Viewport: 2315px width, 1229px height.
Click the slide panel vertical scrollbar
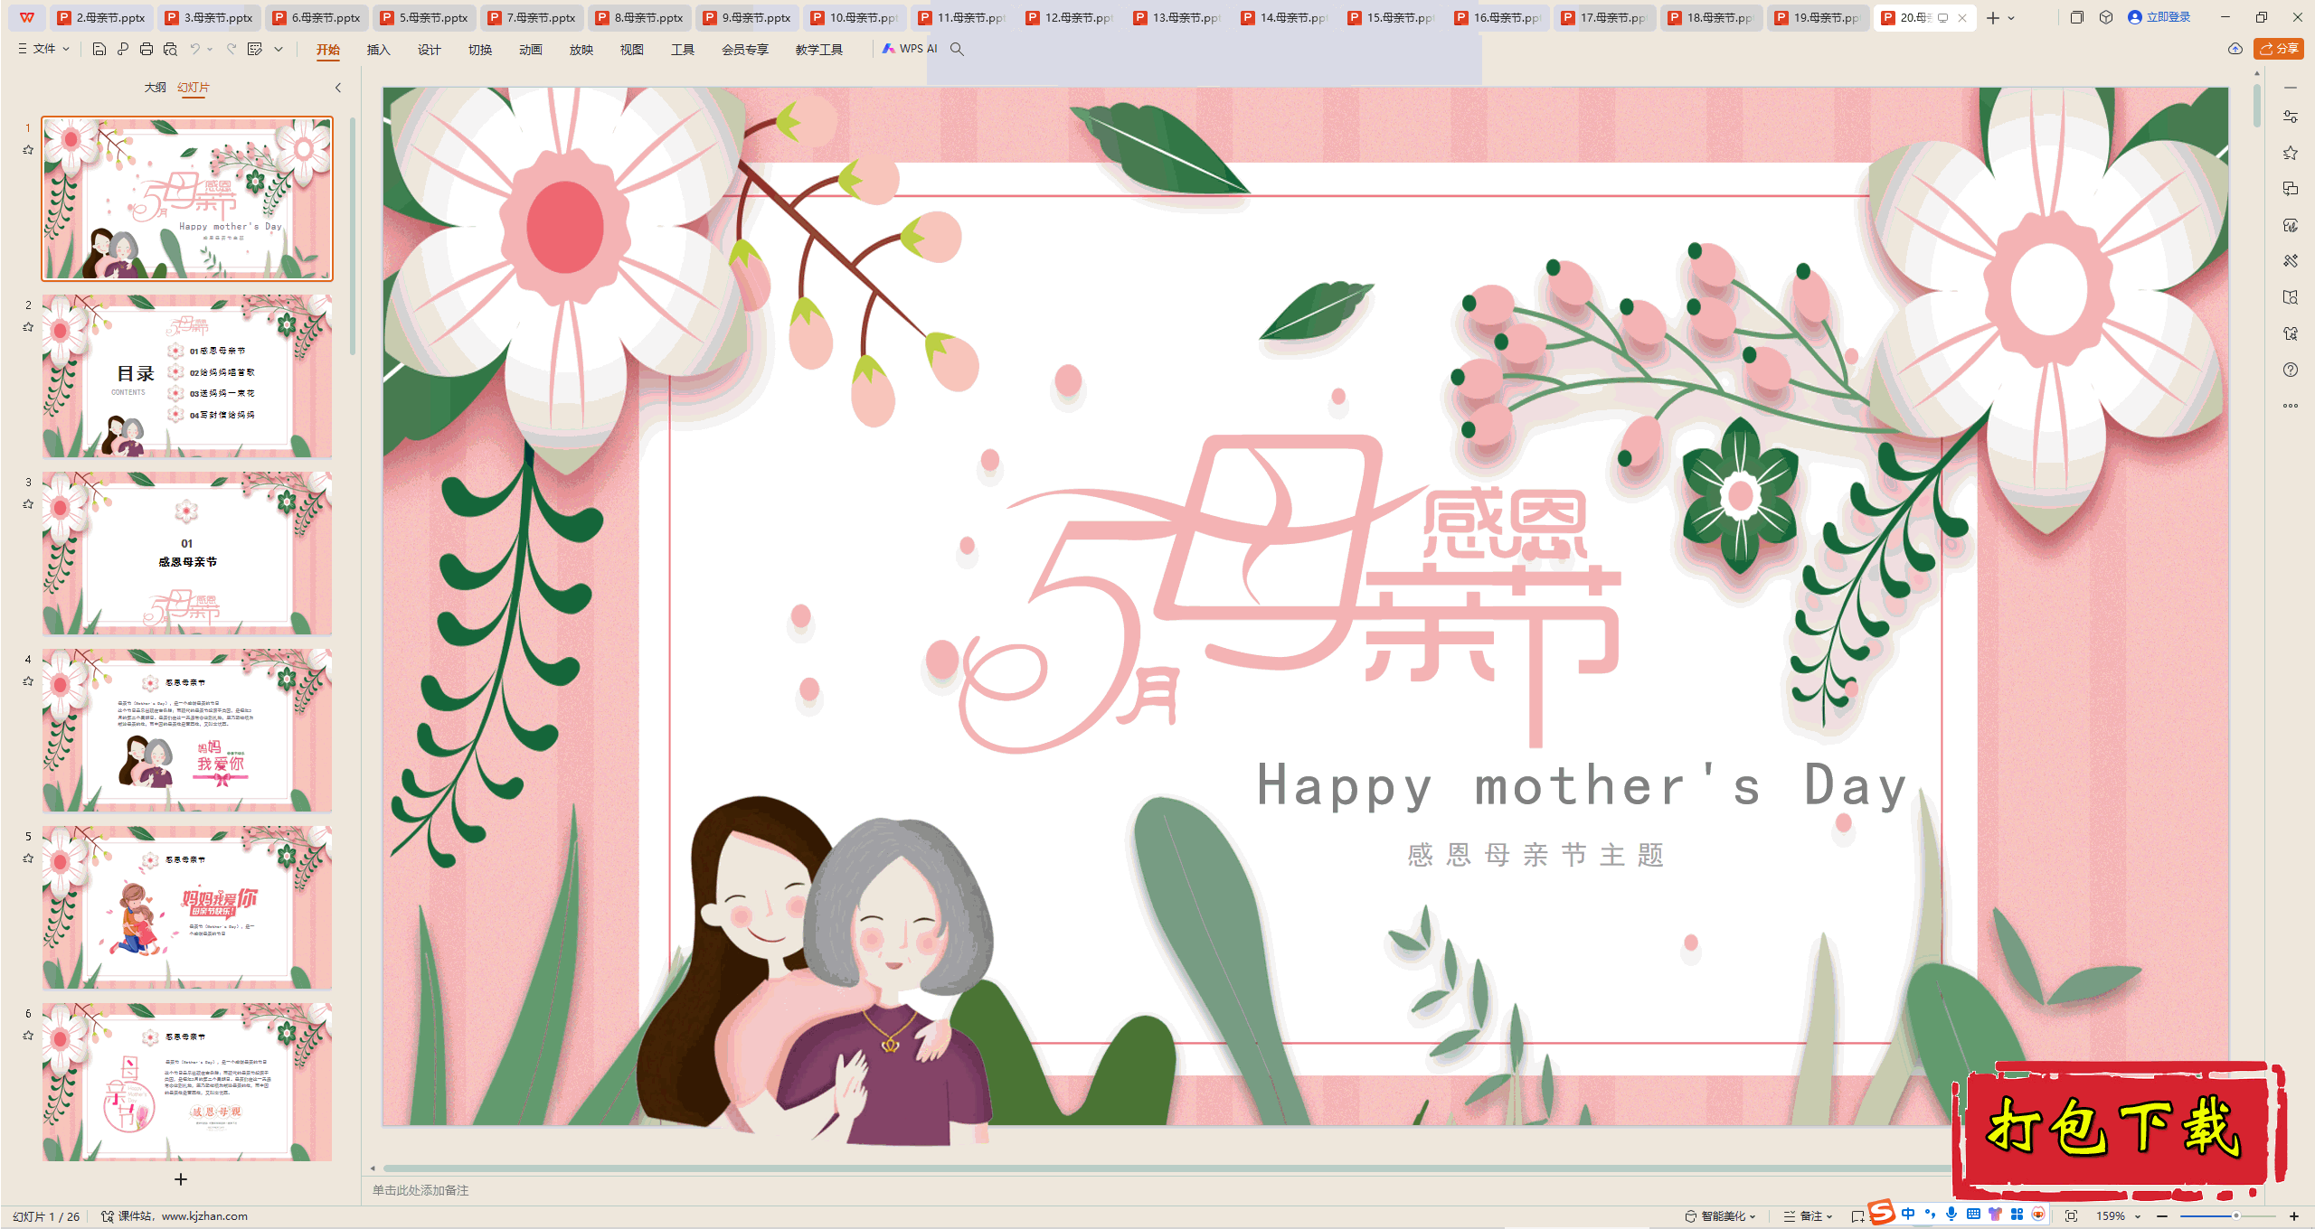[352, 235]
